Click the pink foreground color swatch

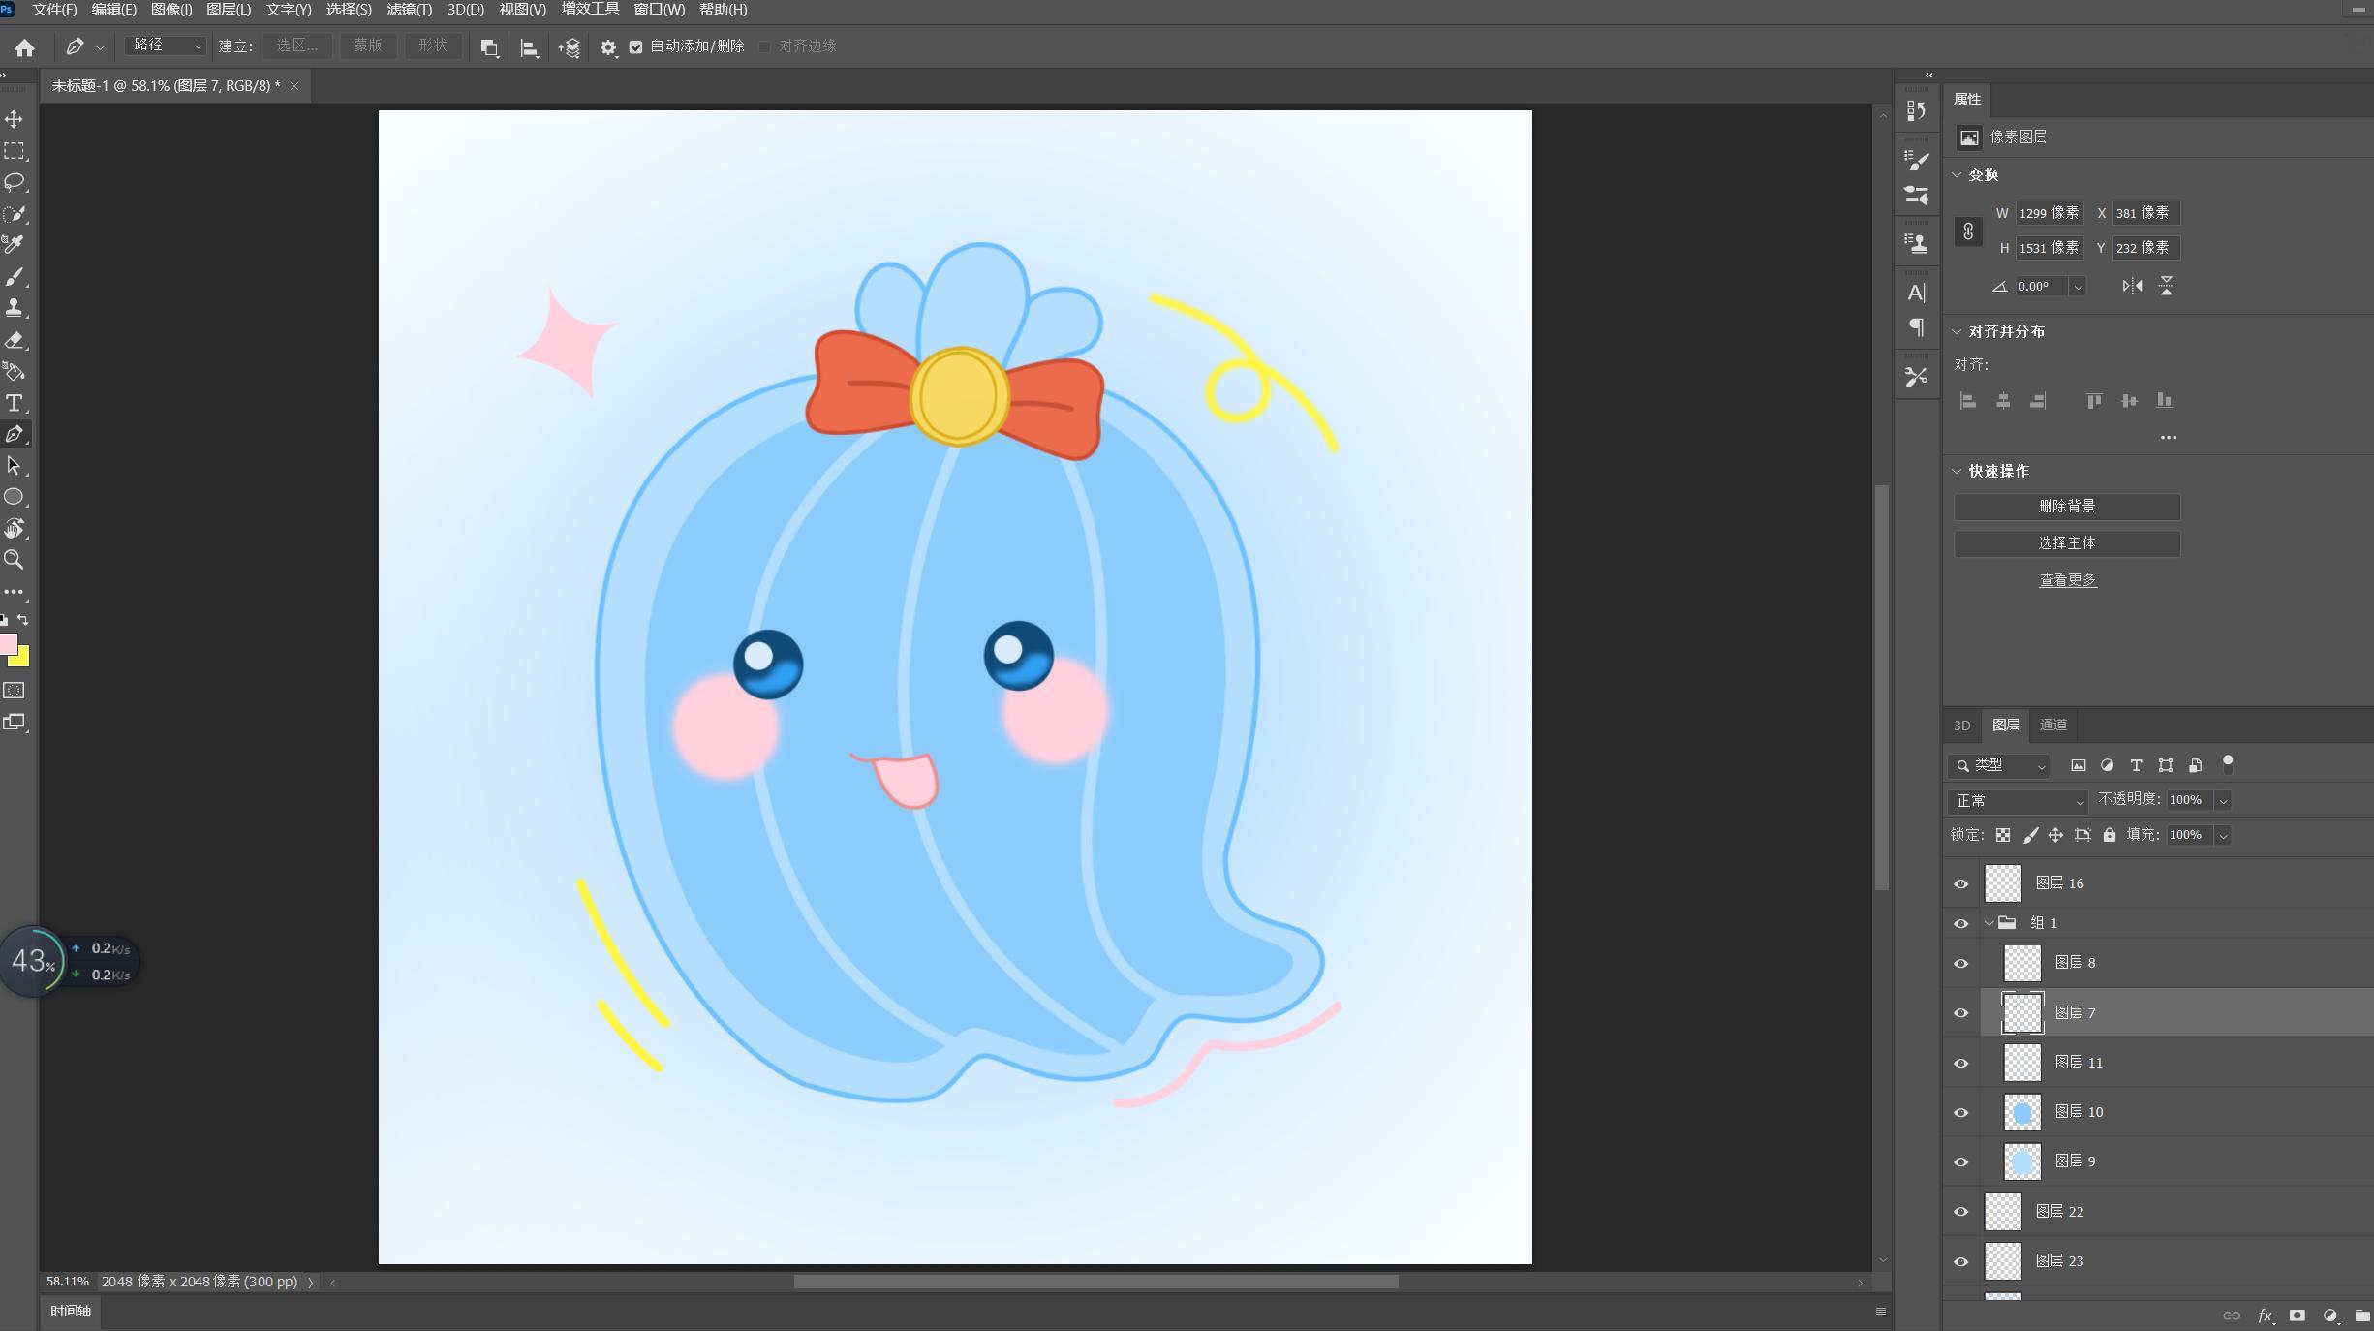pos(7,642)
